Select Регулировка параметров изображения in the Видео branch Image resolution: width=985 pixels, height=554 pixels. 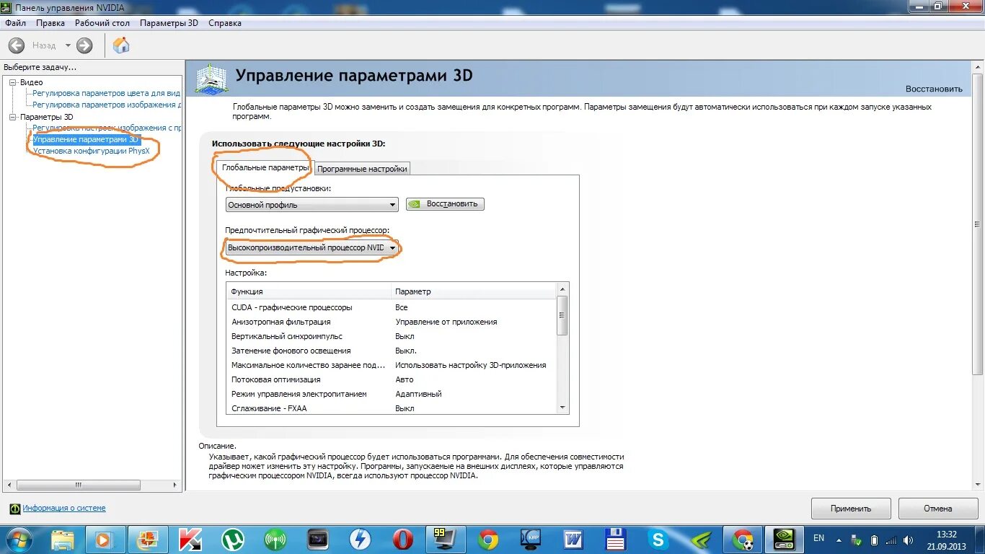[107, 105]
